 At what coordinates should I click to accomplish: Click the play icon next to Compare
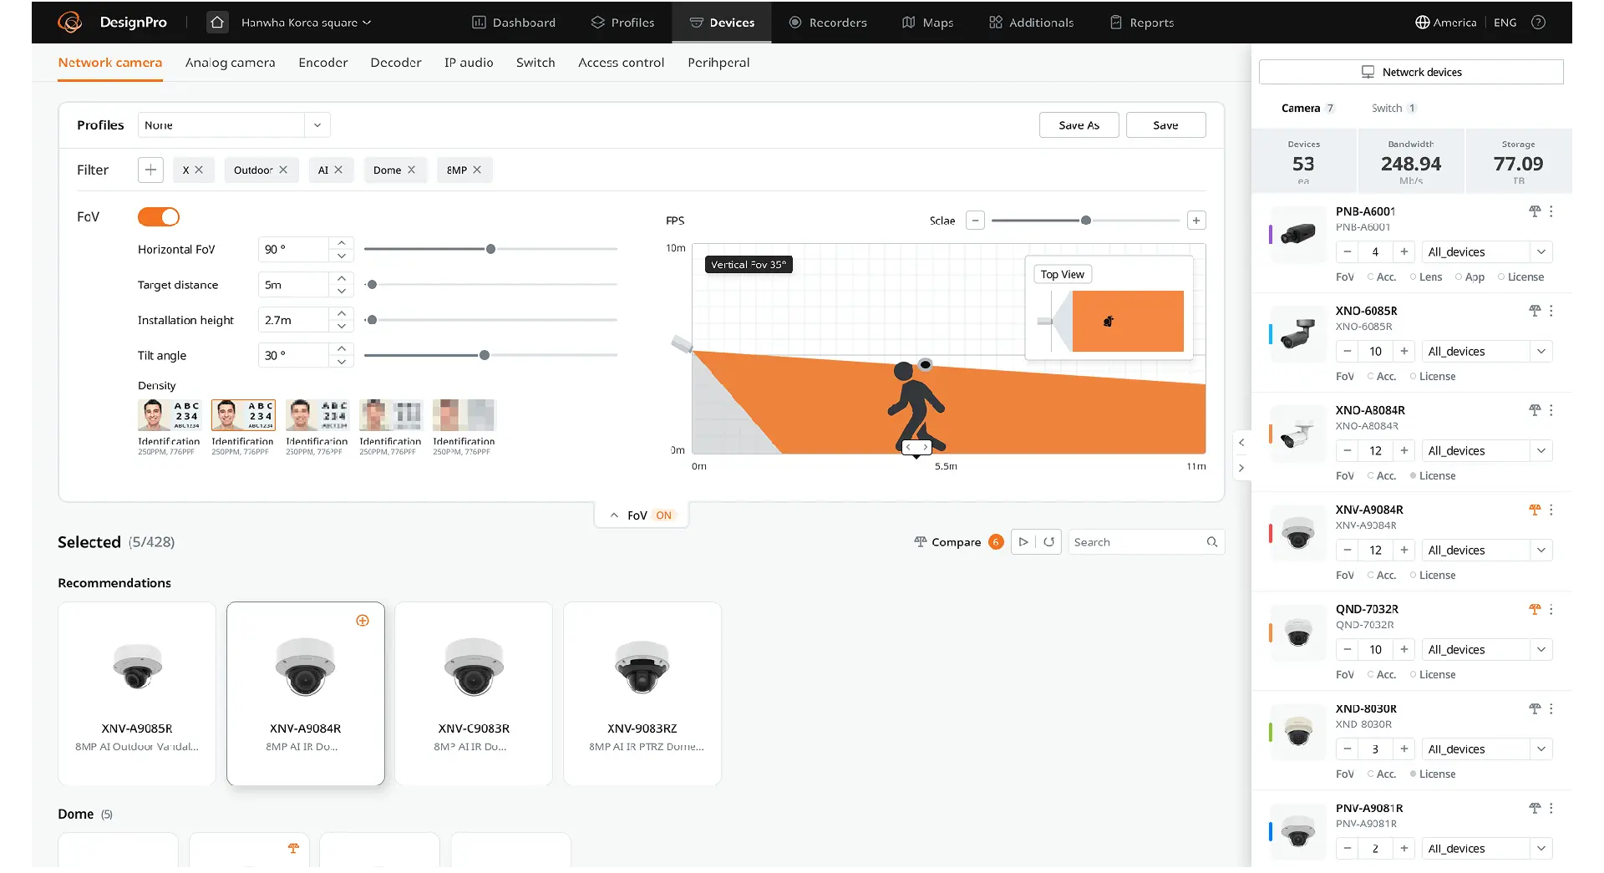coord(1023,542)
